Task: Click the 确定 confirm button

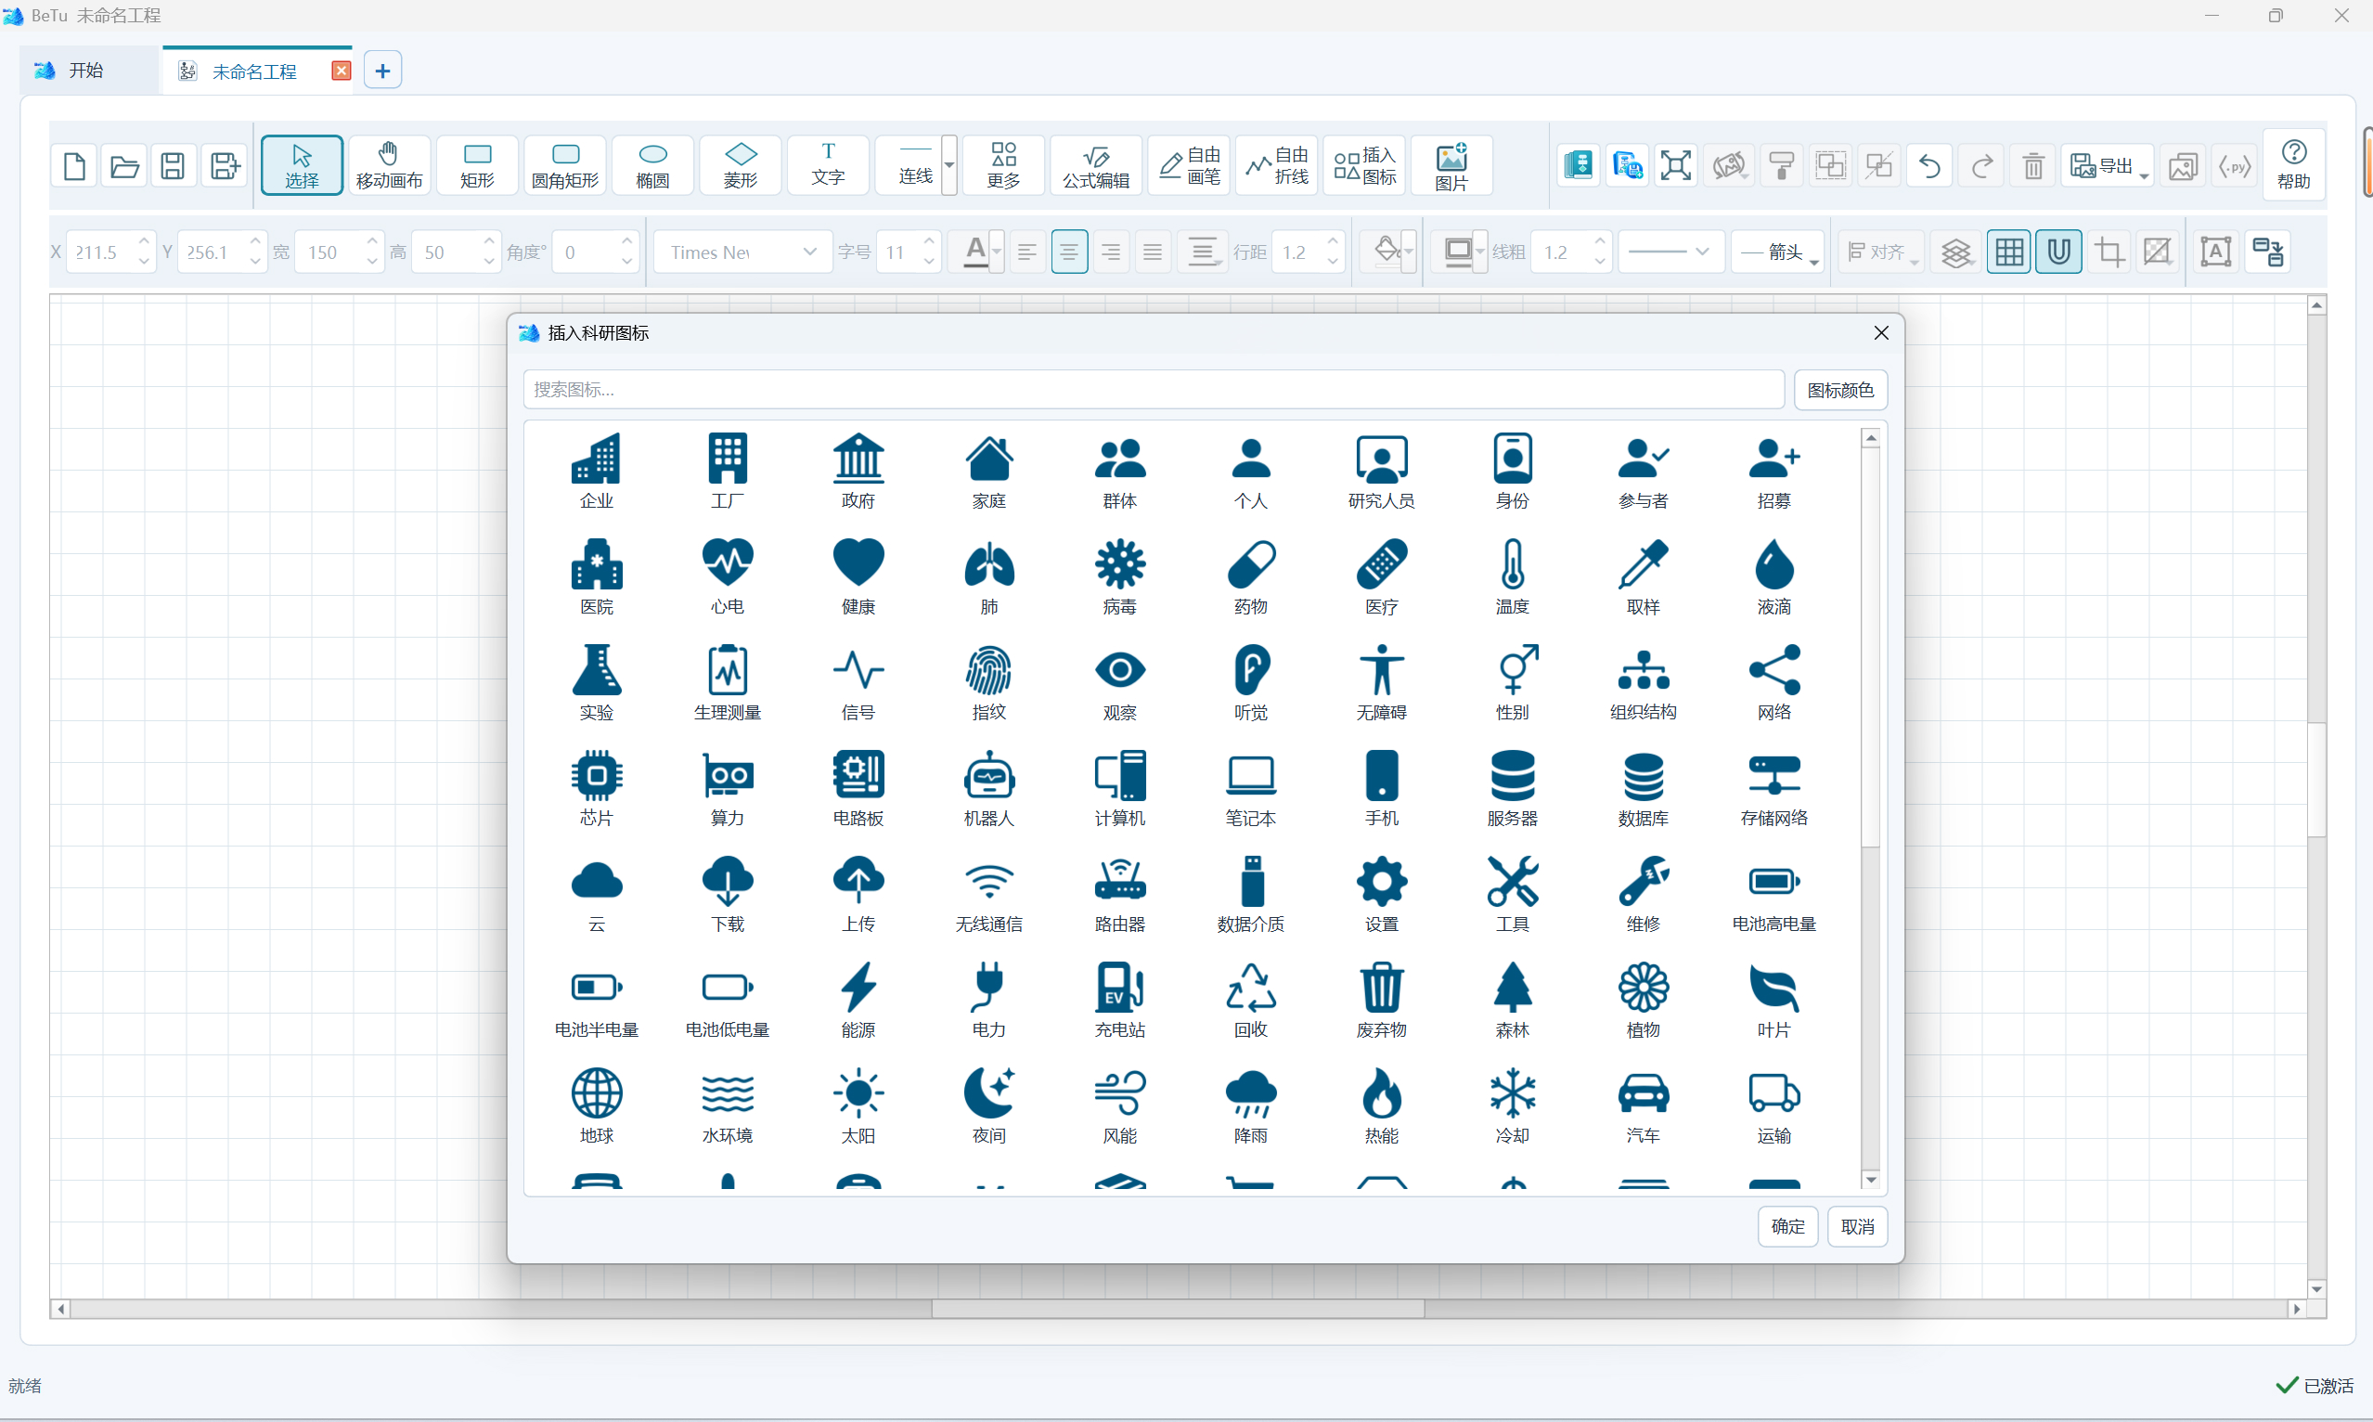Action: click(1786, 1226)
